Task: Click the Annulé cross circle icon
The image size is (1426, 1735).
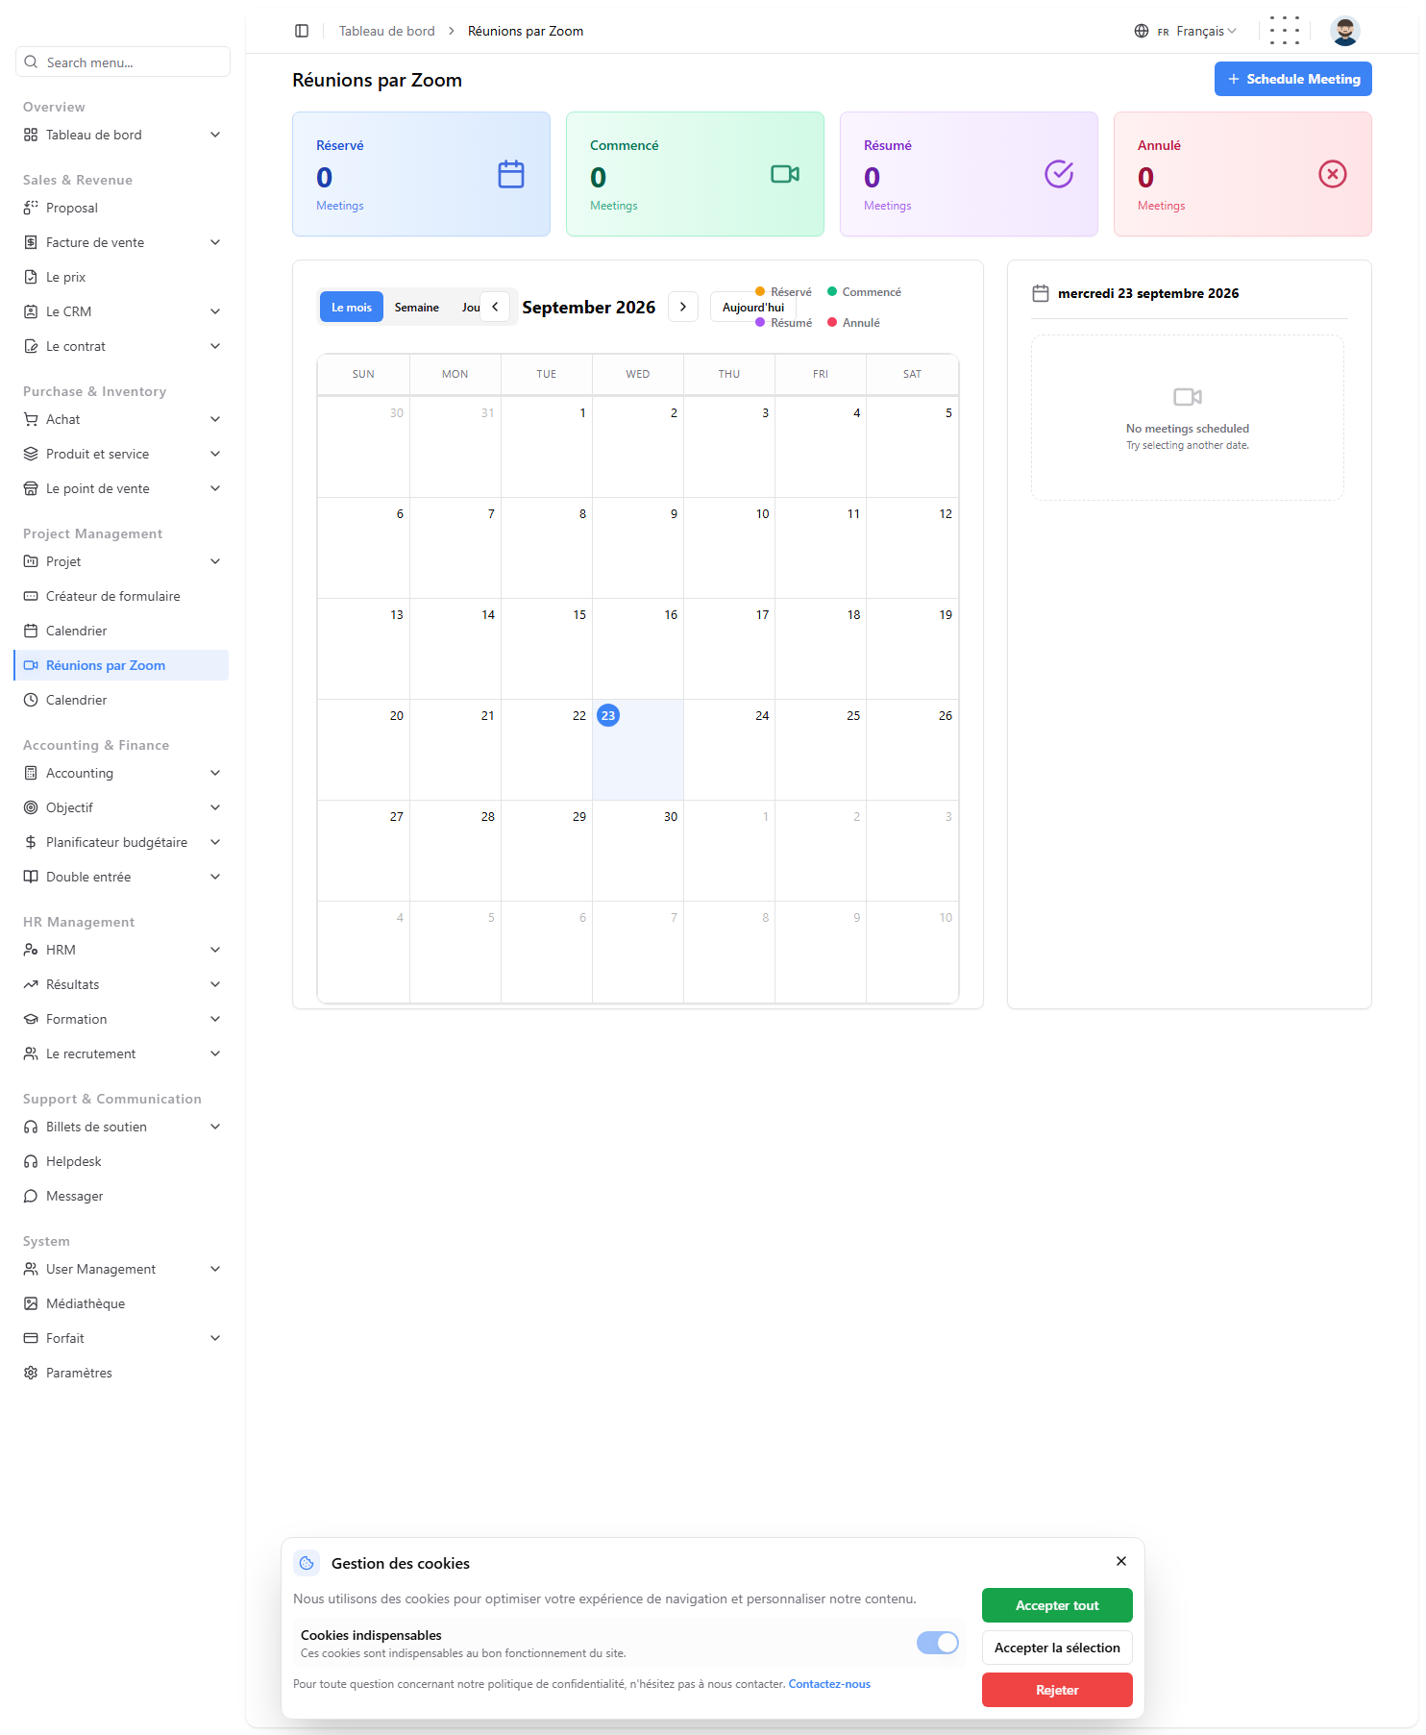Action: [1333, 174]
